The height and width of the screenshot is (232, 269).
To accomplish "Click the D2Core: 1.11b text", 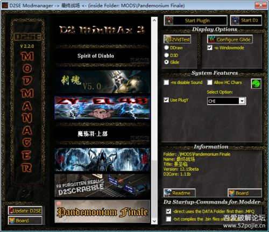I will pos(177,174).
